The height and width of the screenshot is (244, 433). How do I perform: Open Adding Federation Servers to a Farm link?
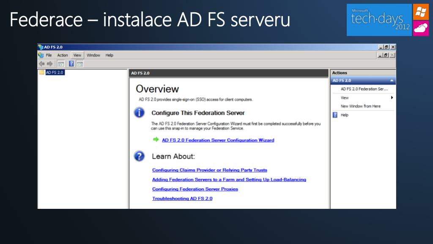coord(229,180)
